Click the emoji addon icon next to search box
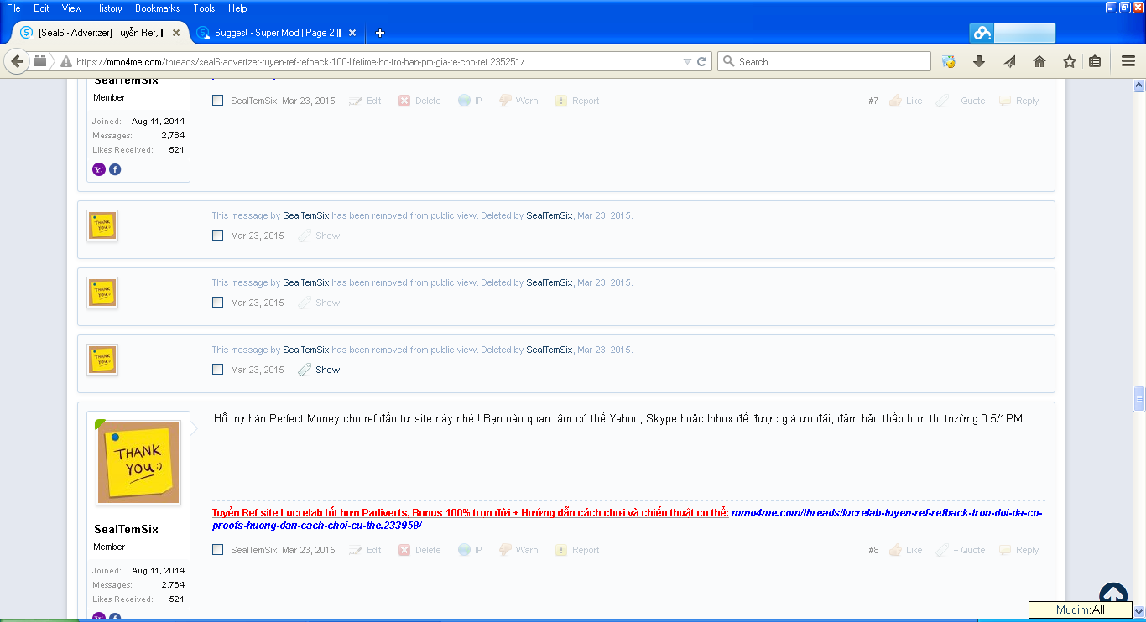The height and width of the screenshot is (622, 1146). (949, 61)
